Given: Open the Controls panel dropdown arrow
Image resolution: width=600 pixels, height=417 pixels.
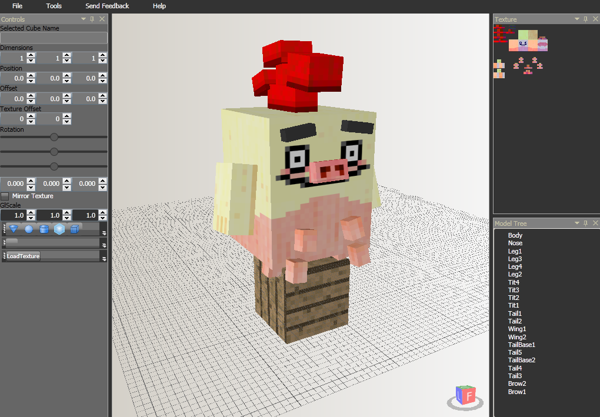Looking at the screenshot, I should 82,18.
